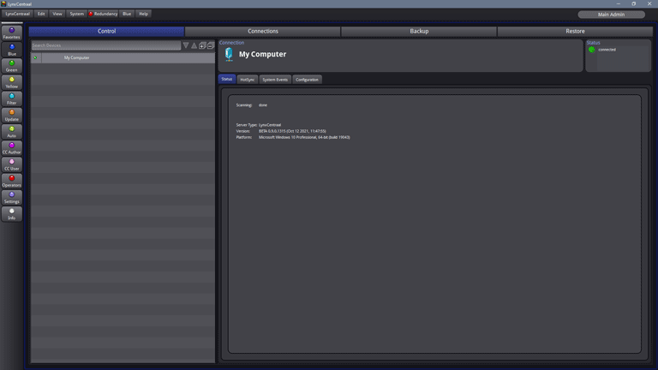This screenshot has width=658, height=370.
Task: Click the Main Admin user button
Action: pyautogui.click(x=611, y=15)
